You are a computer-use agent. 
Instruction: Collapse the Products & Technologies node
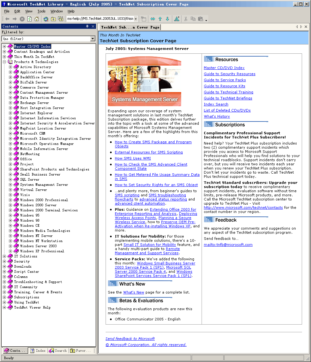[4, 62]
